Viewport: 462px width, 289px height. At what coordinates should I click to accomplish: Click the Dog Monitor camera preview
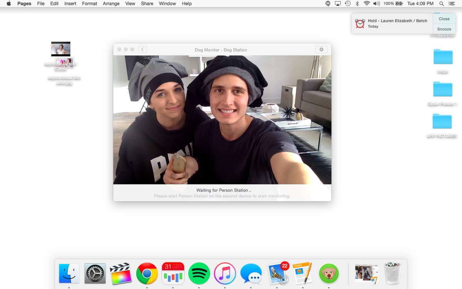coord(222,120)
